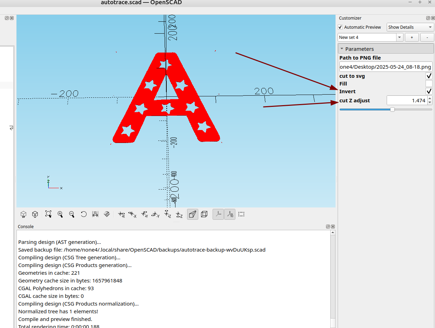Screen dimensions: 435x328
Task: Click the cut Z adjust slider handle
Action: point(392,109)
